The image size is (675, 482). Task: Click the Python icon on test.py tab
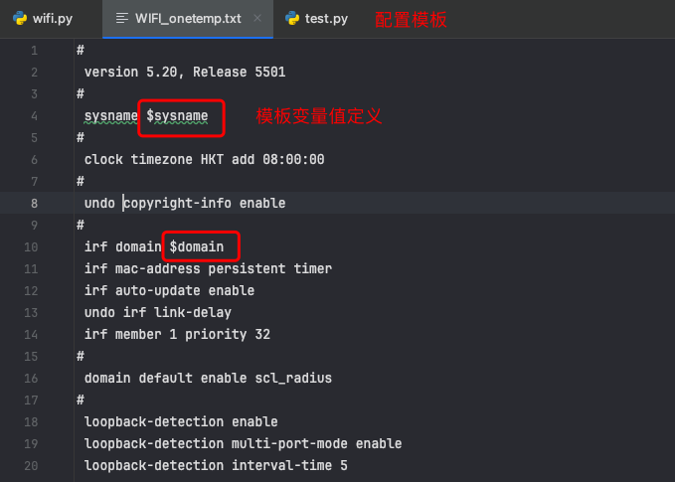[x=292, y=18]
